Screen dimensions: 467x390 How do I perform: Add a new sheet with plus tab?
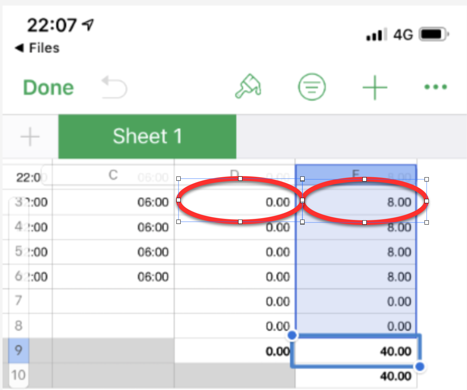tap(30, 137)
